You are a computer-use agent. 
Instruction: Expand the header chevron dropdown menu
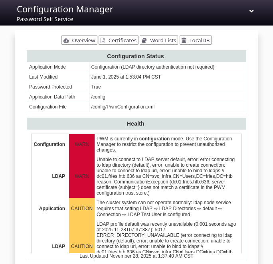point(251,11)
